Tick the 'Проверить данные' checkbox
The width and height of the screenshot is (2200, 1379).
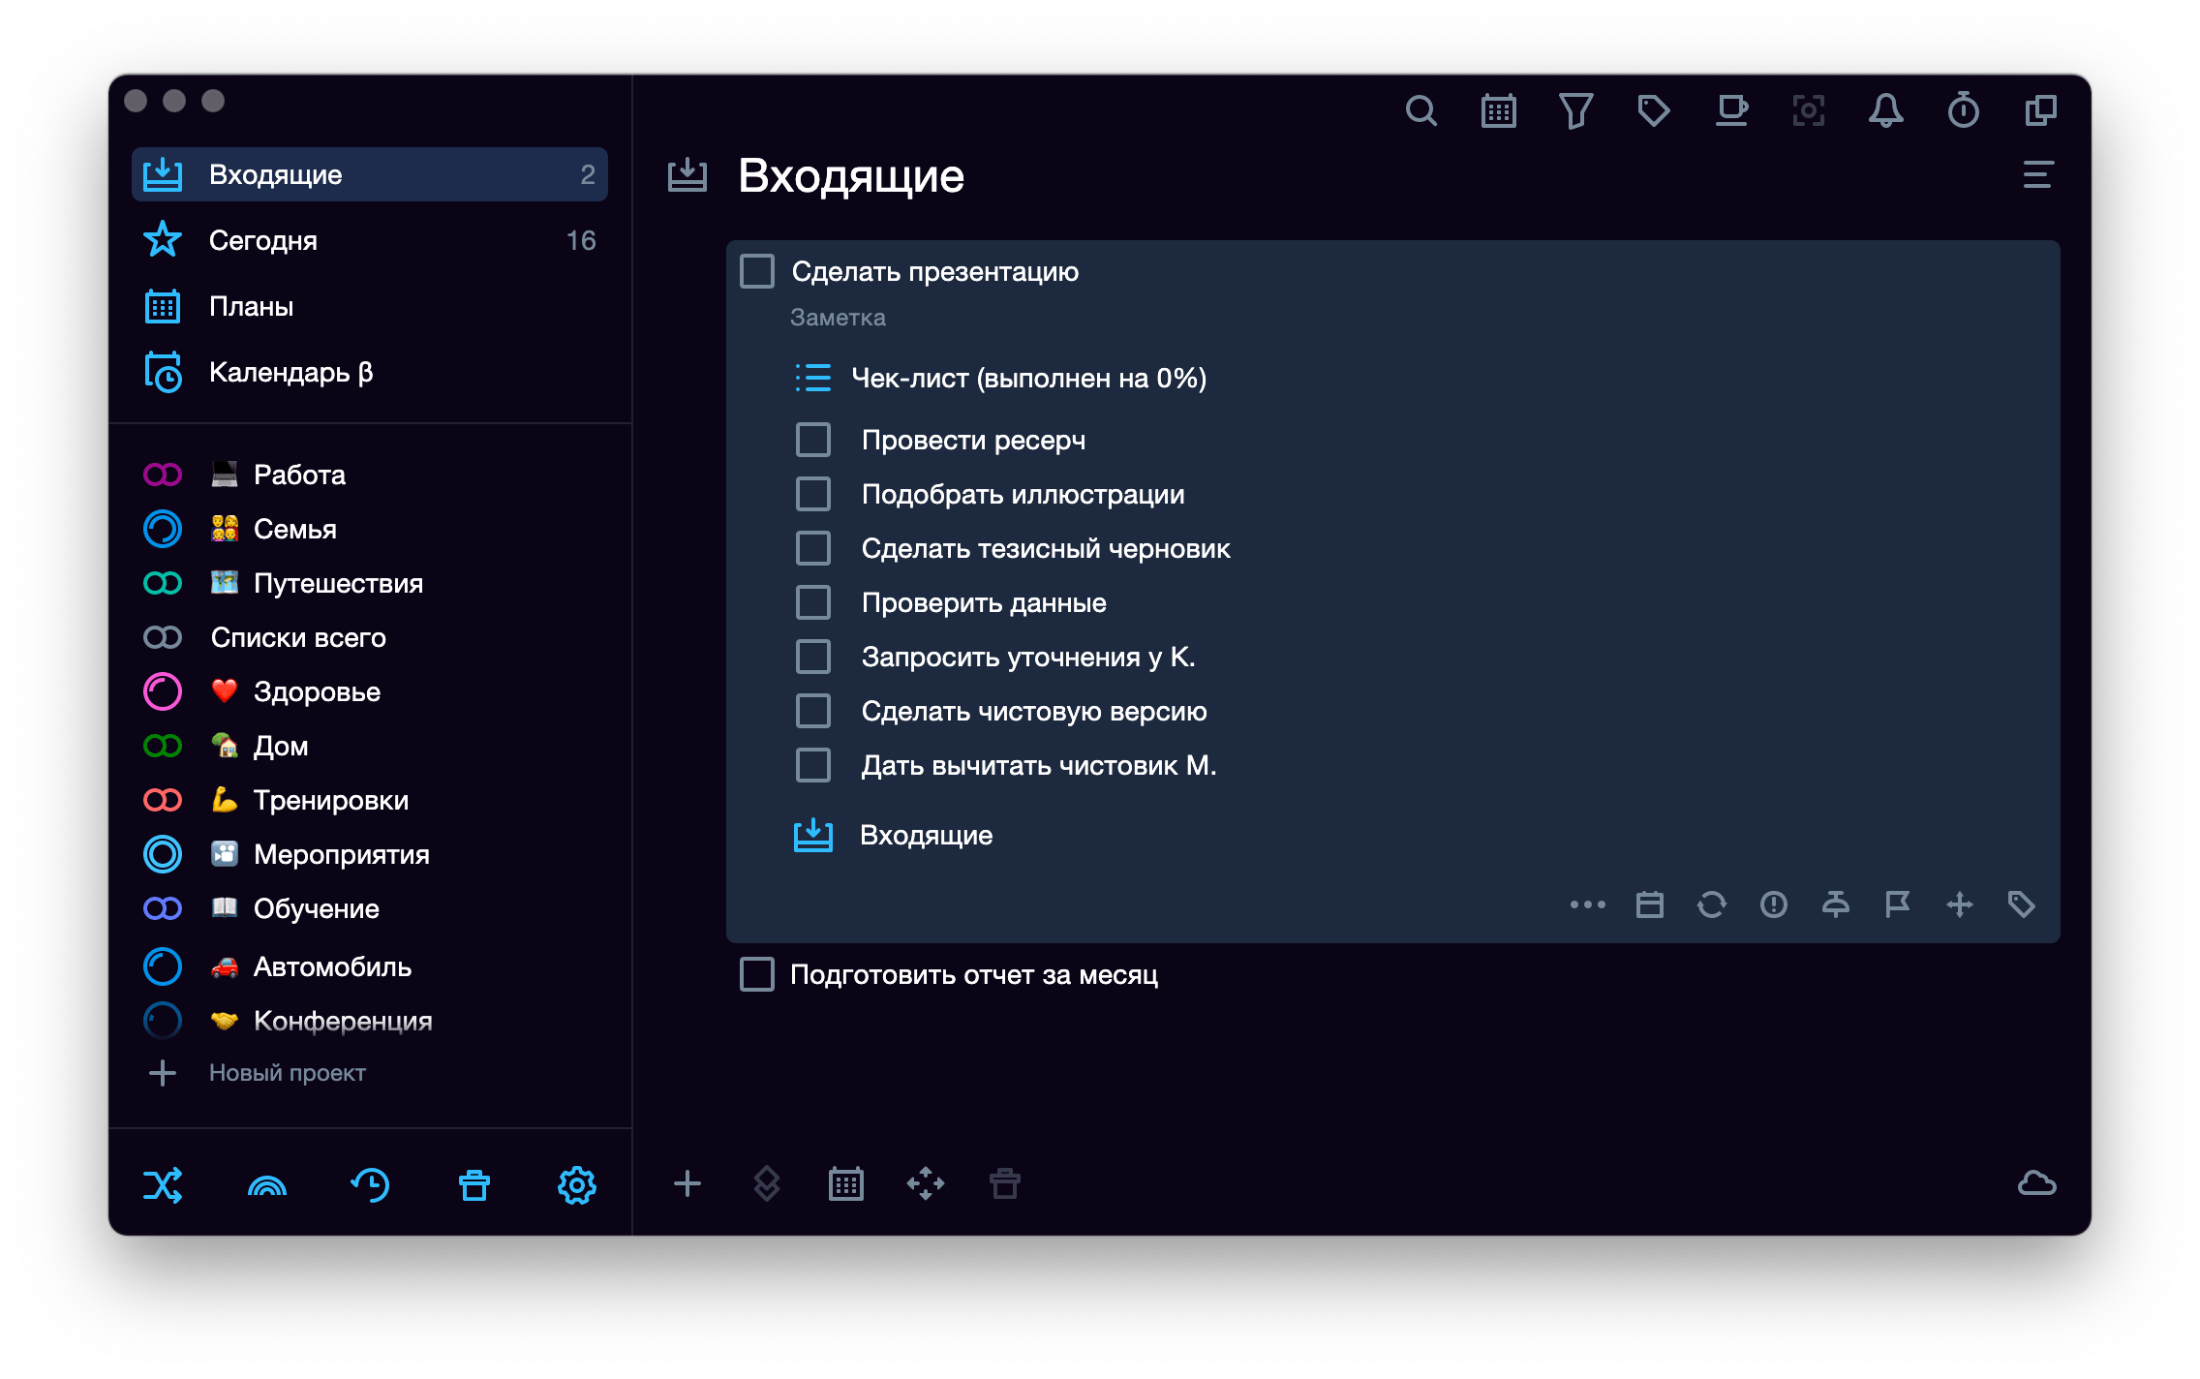[813, 602]
